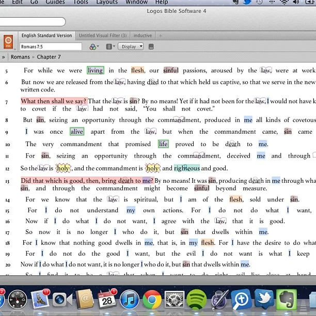Open iTunes from the dock
316x316 pixels.
pyautogui.click(x=130, y=299)
